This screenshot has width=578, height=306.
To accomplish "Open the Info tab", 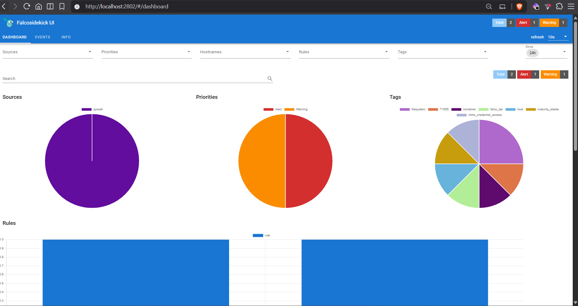I will pyautogui.click(x=66, y=37).
